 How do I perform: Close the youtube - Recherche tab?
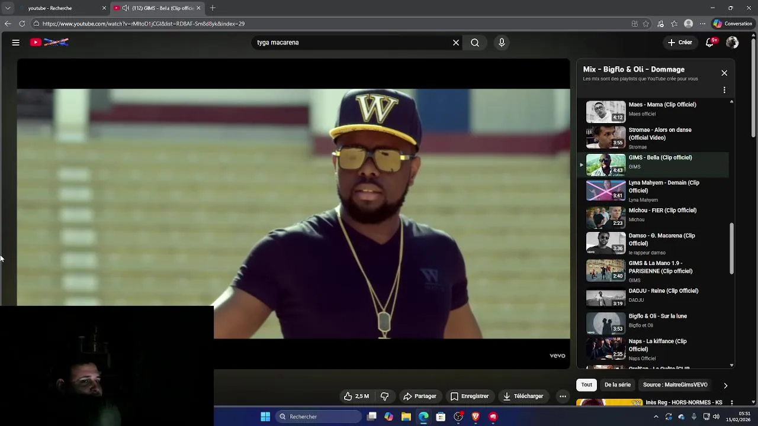click(104, 8)
